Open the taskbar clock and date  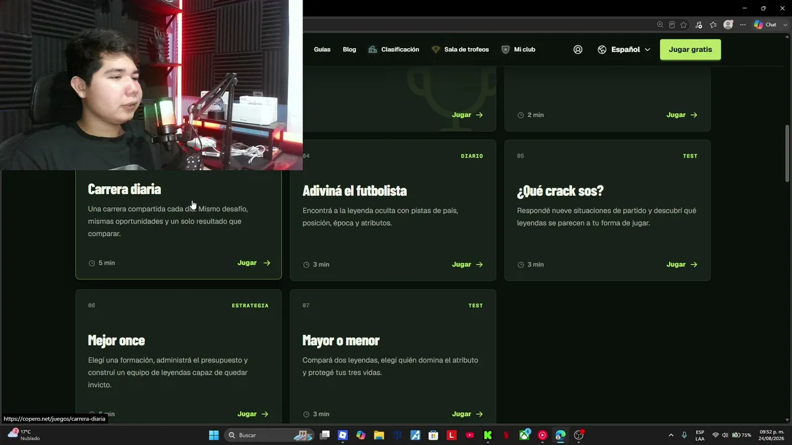772,435
